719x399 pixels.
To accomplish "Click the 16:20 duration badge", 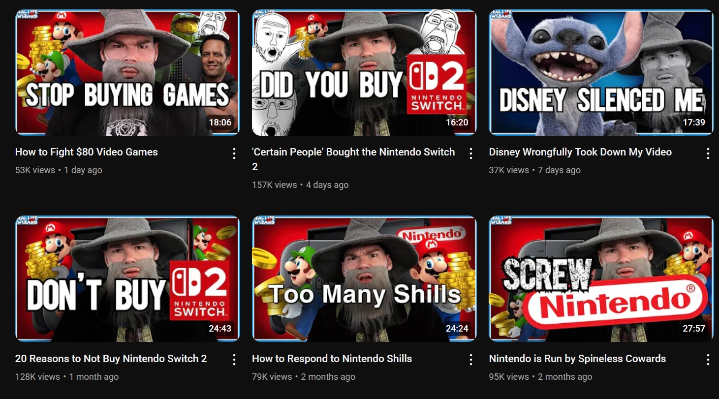I will tap(457, 123).
